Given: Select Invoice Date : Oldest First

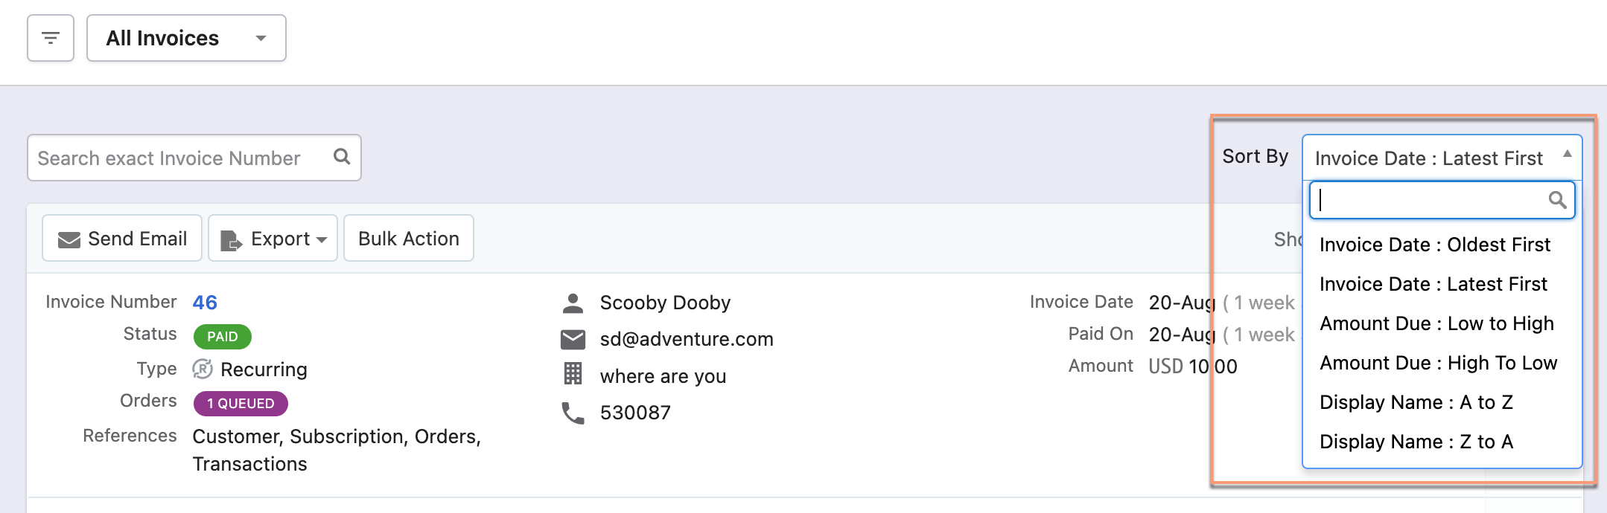Looking at the screenshot, I should [1434, 245].
